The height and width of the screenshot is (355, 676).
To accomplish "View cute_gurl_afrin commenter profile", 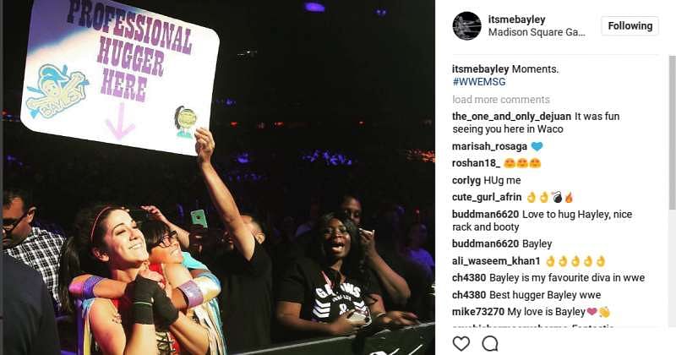I will pos(487,197).
